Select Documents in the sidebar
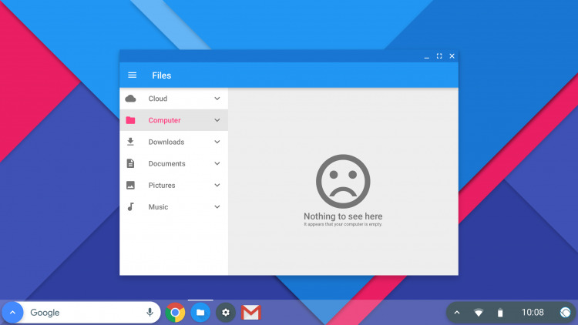Viewport: 578px width, 325px height. click(x=173, y=163)
